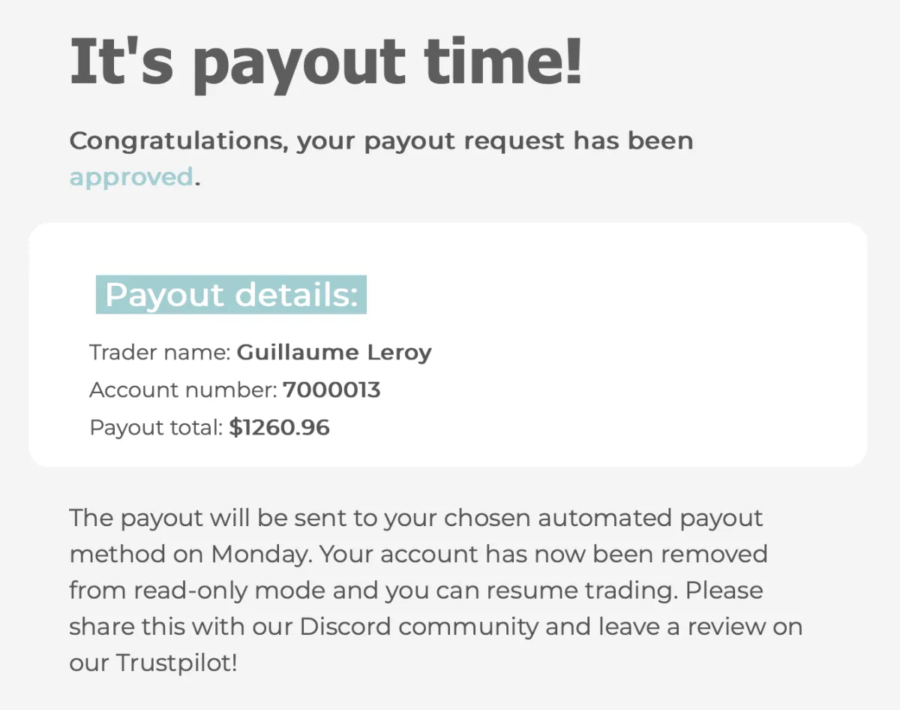This screenshot has height=710, width=900.
Task: Click the 'Payout details:' highlighted label
Action: click(x=231, y=295)
